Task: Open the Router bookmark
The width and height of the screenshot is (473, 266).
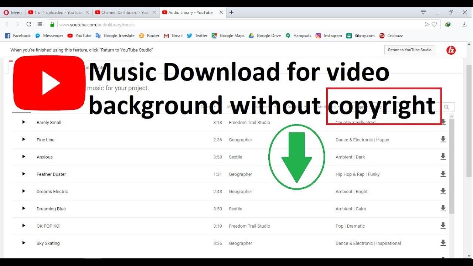Action: tap(149, 36)
